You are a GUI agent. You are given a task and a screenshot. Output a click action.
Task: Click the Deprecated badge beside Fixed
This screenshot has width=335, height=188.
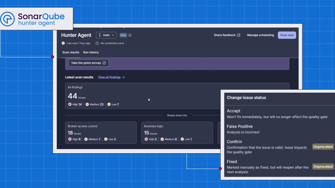coord(323,167)
